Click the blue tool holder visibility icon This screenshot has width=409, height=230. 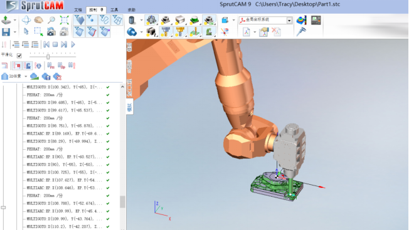[166, 32]
